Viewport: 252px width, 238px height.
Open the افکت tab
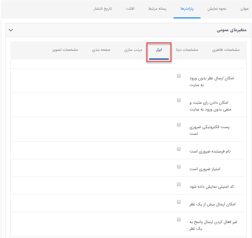point(130,9)
